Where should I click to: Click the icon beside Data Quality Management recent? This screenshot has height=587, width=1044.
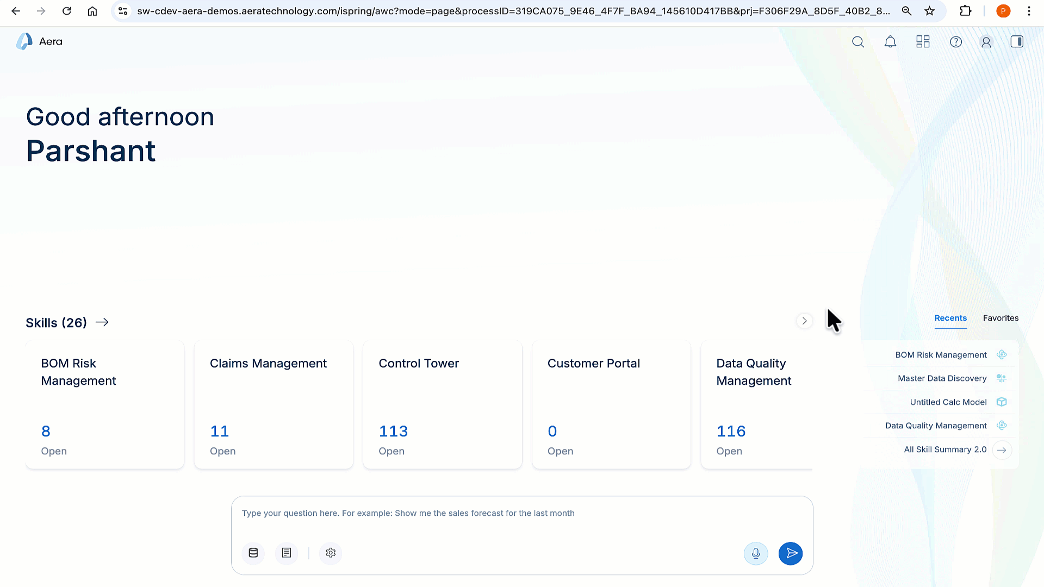pyautogui.click(x=1002, y=426)
